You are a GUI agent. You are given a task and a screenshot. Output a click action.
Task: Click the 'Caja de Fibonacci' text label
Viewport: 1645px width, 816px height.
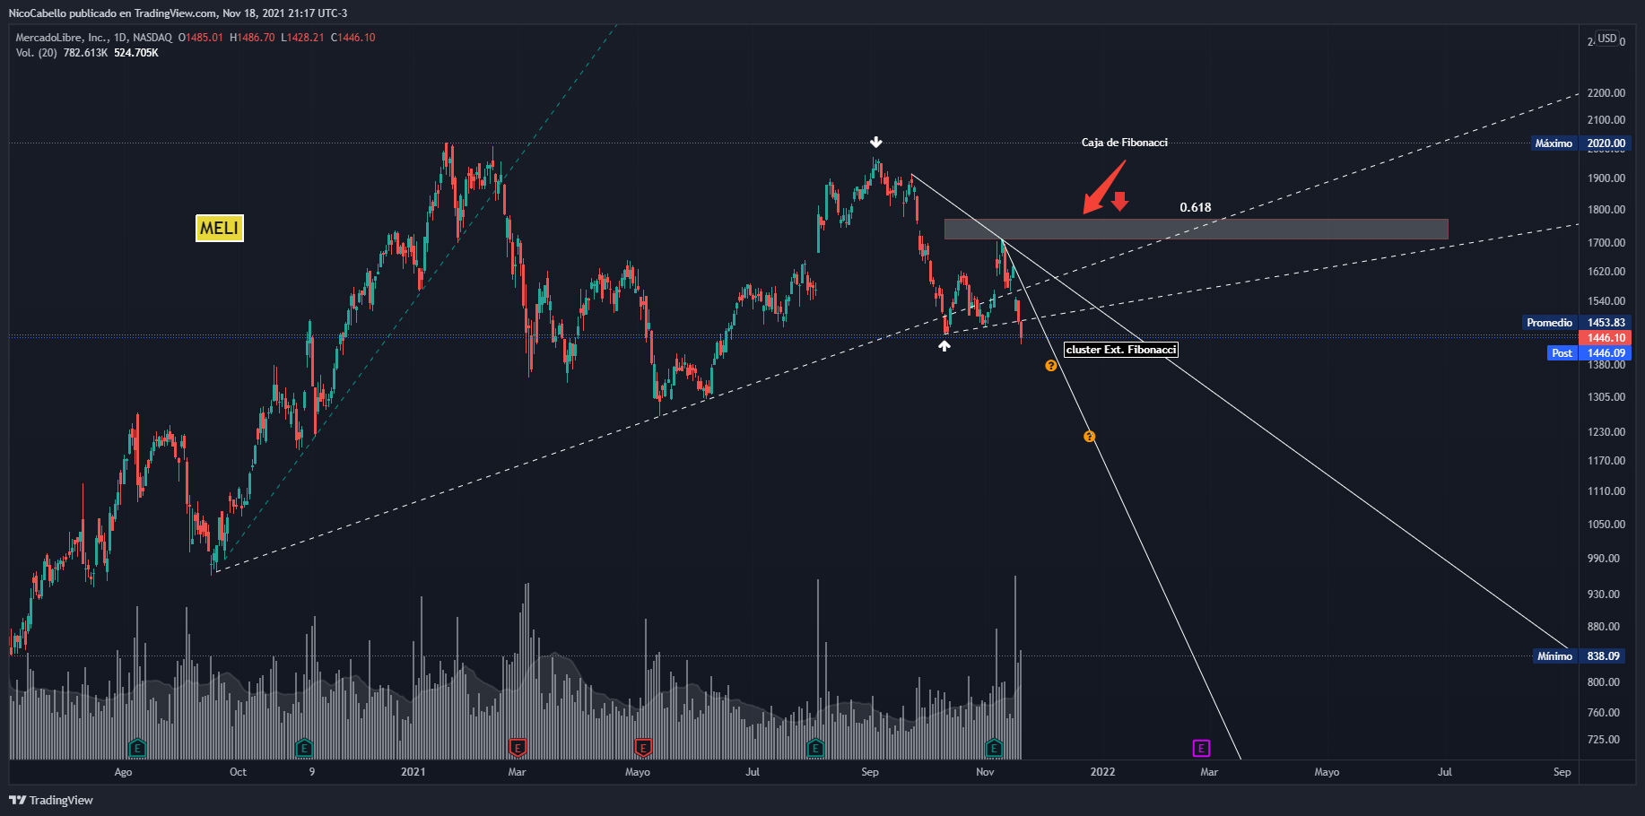pyautogui.click(x=1125, y=143)
